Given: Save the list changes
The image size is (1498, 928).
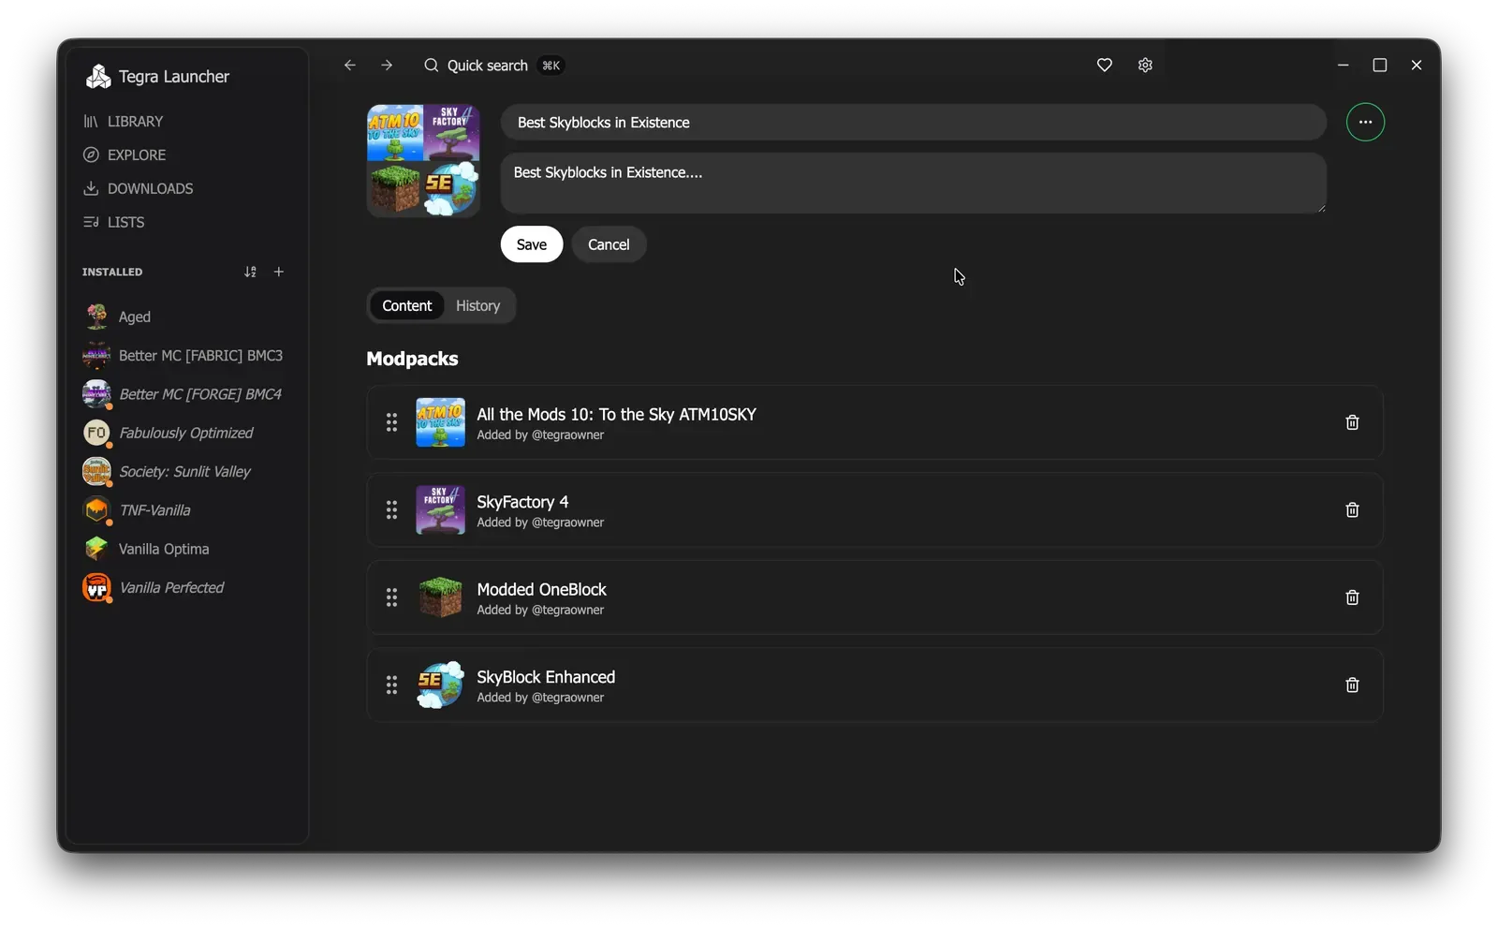Looking at the screenshot, I should [x=531, y=244].
